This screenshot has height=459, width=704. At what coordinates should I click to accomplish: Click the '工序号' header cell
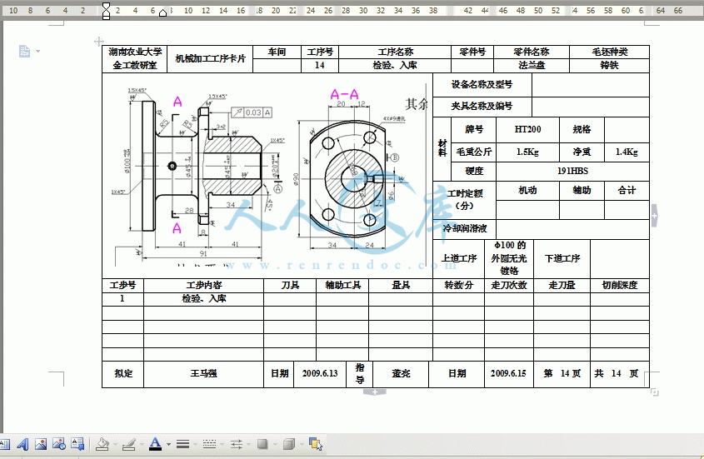(x=320, y=52)
